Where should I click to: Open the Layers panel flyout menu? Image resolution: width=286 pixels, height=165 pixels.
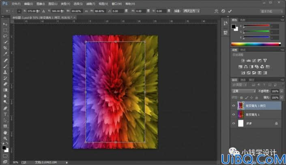point(282,80)
